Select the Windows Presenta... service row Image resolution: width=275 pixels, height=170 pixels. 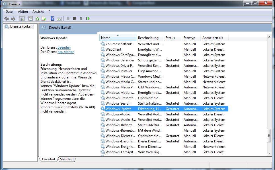164,98
